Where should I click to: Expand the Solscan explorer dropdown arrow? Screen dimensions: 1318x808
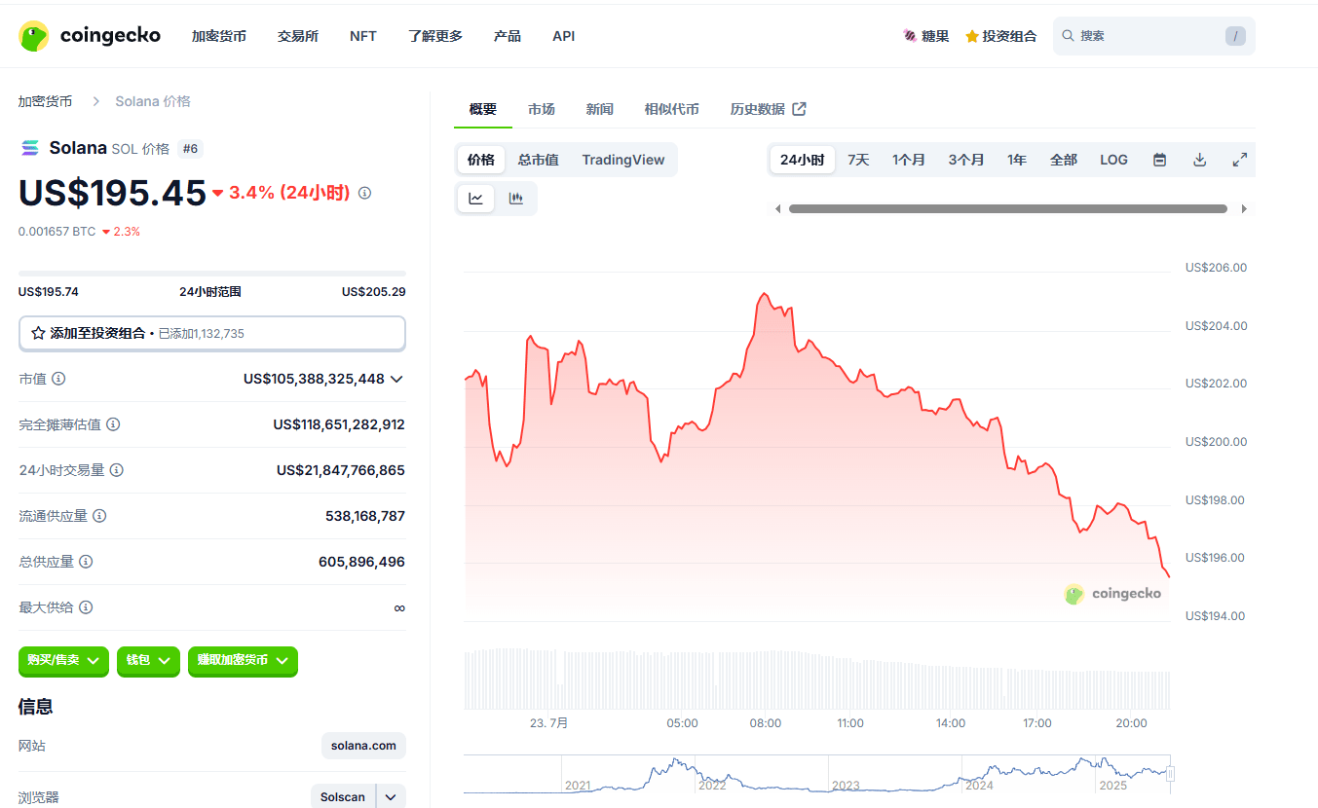coord(391,797)
